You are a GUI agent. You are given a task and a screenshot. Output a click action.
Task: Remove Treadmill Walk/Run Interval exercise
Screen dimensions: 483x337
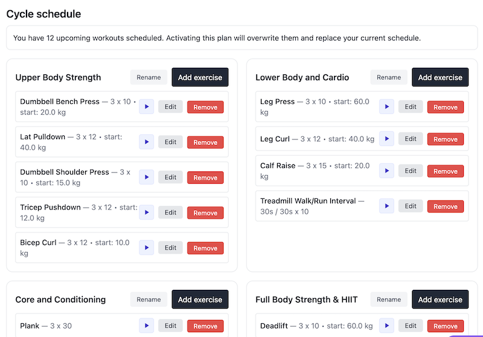pos(446,207)
